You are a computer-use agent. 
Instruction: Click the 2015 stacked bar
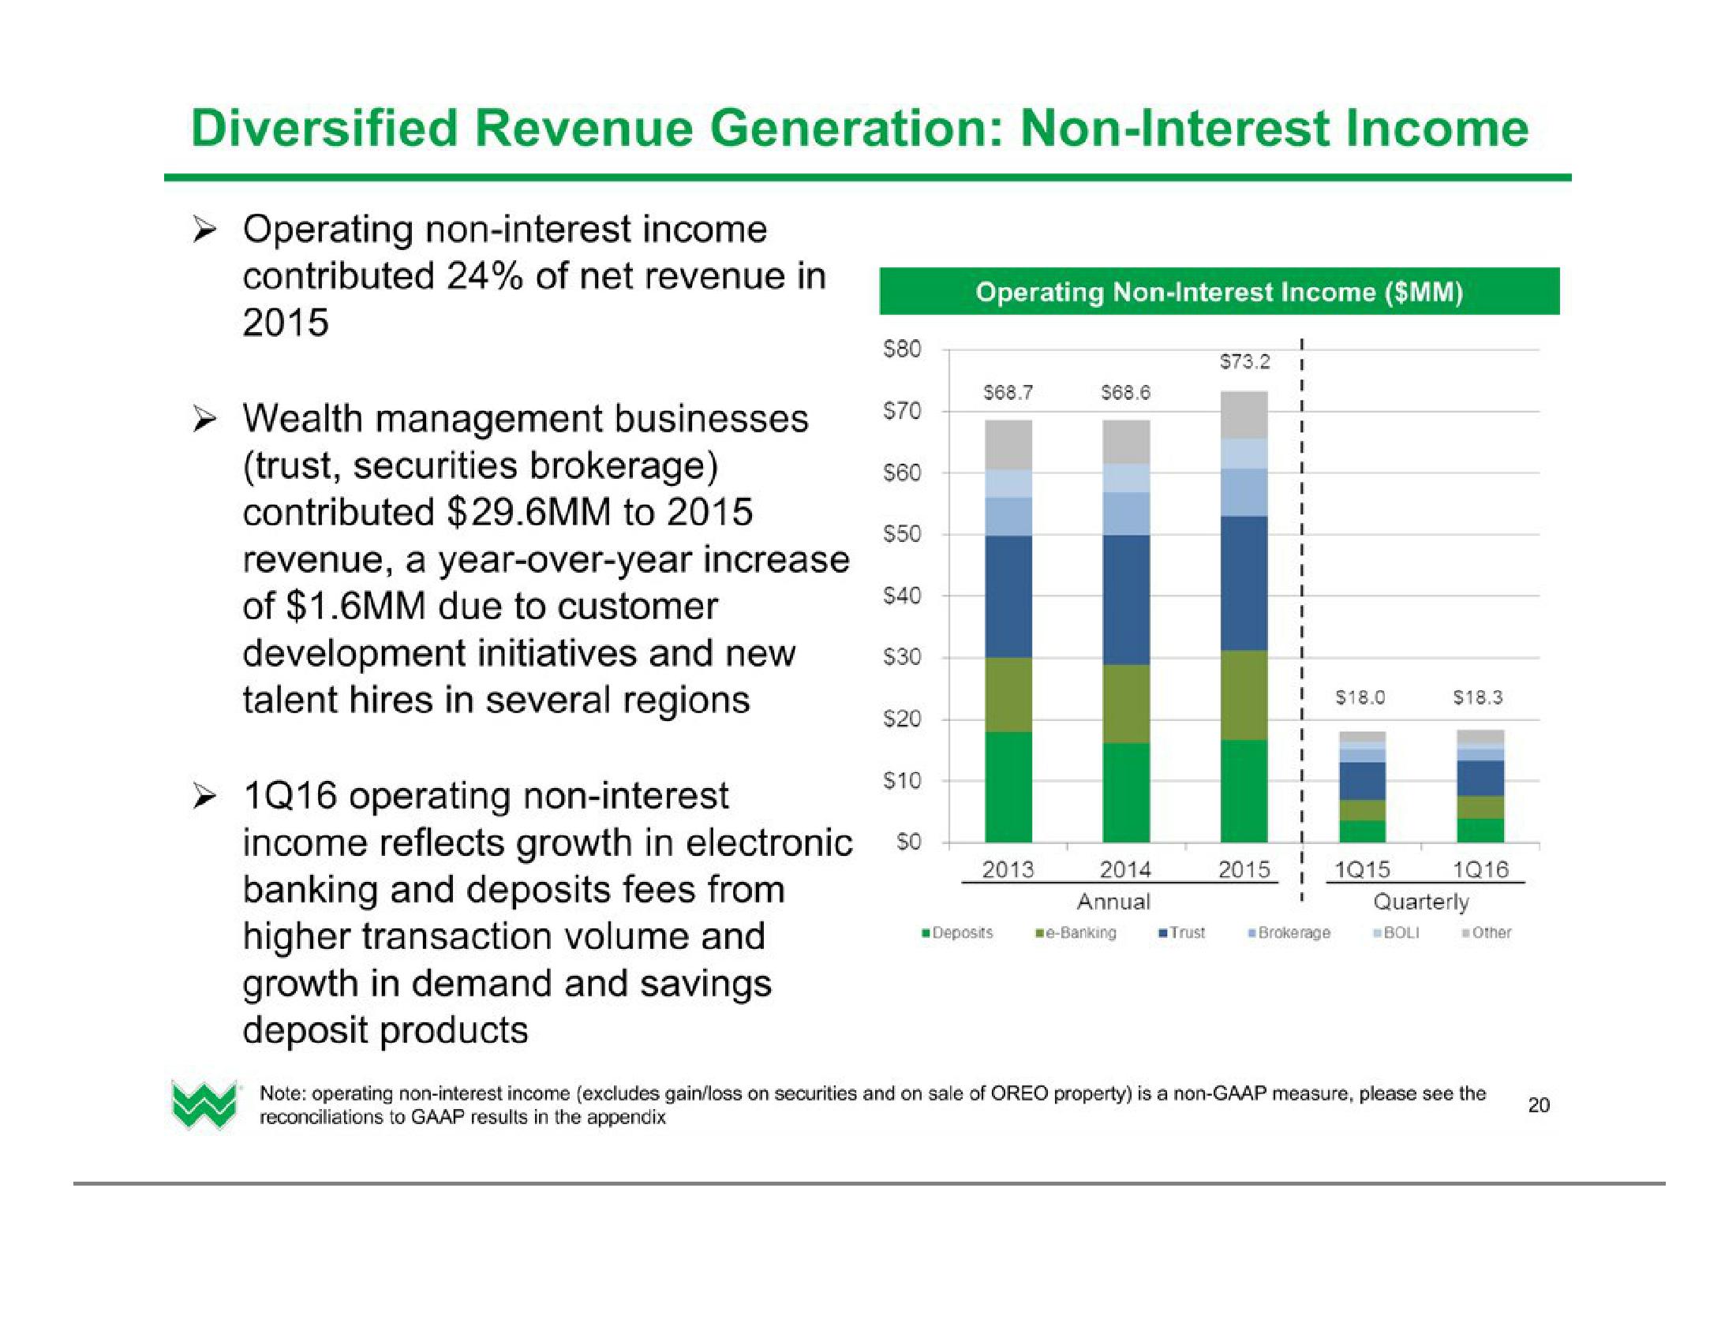pyautogui.click(x=1244, y=617)
